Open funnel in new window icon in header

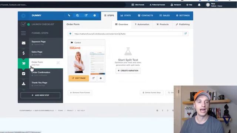[86, 16]
